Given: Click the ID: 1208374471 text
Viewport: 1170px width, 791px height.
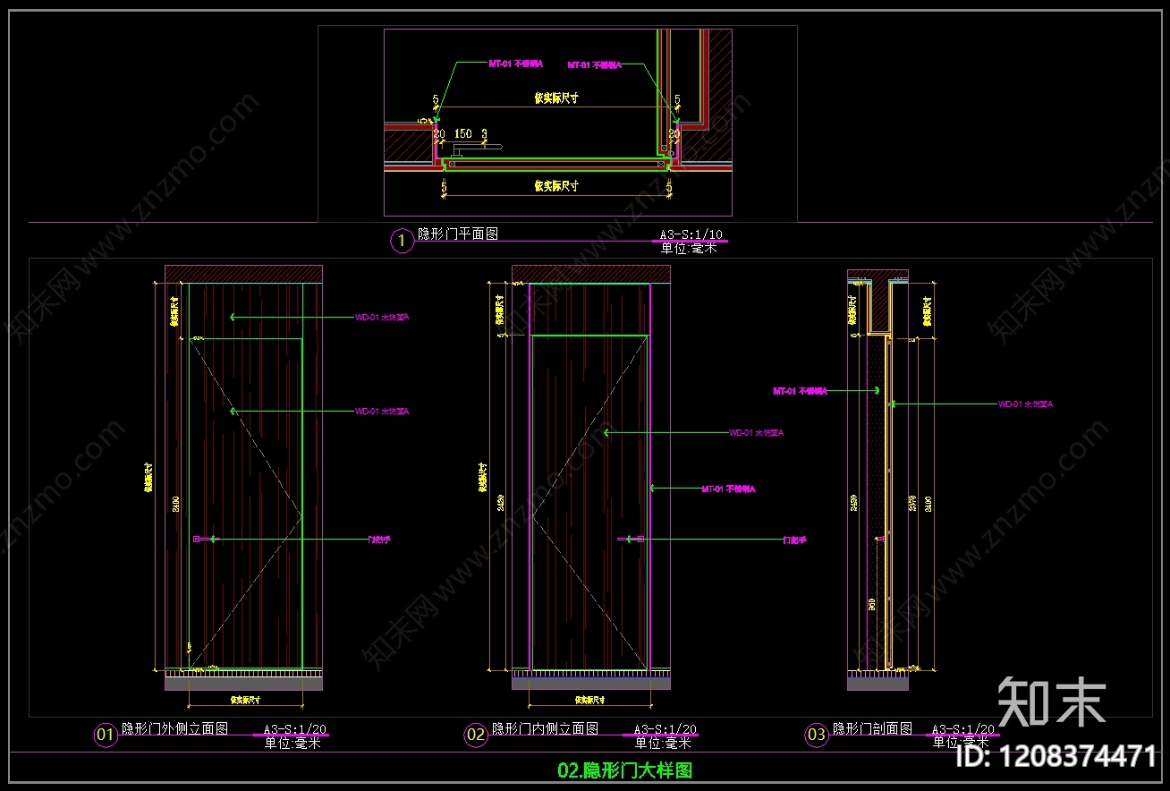Looking at the screenshot, I should click(1056, 756).
